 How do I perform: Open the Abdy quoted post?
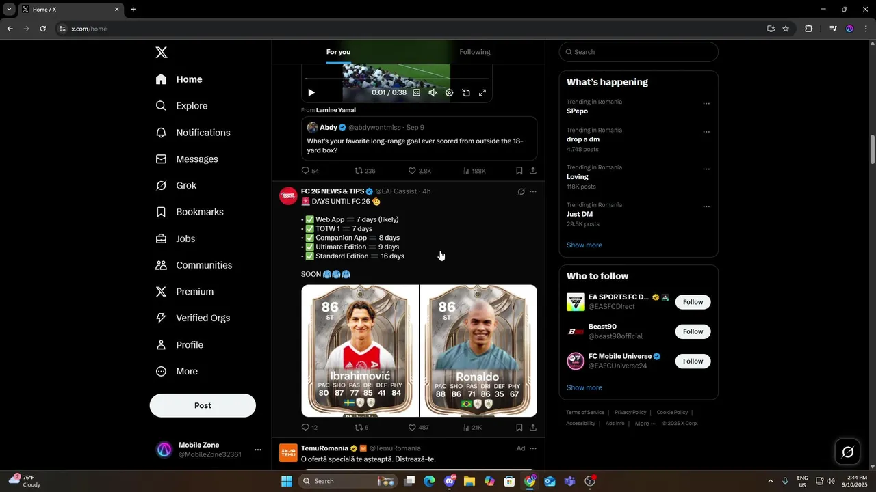coord(419,139)
